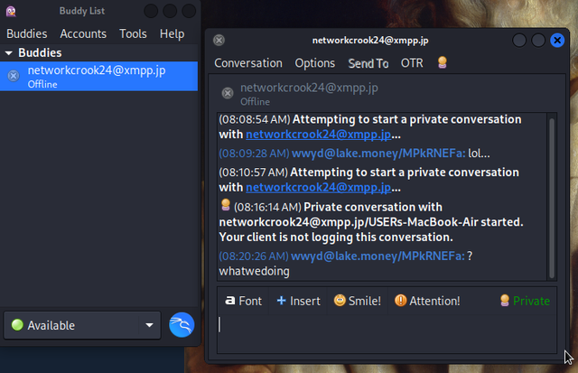Viewport: 578px width, 373px height.
Task: Open the Font formatting menu
Action: tap(243, 301)
